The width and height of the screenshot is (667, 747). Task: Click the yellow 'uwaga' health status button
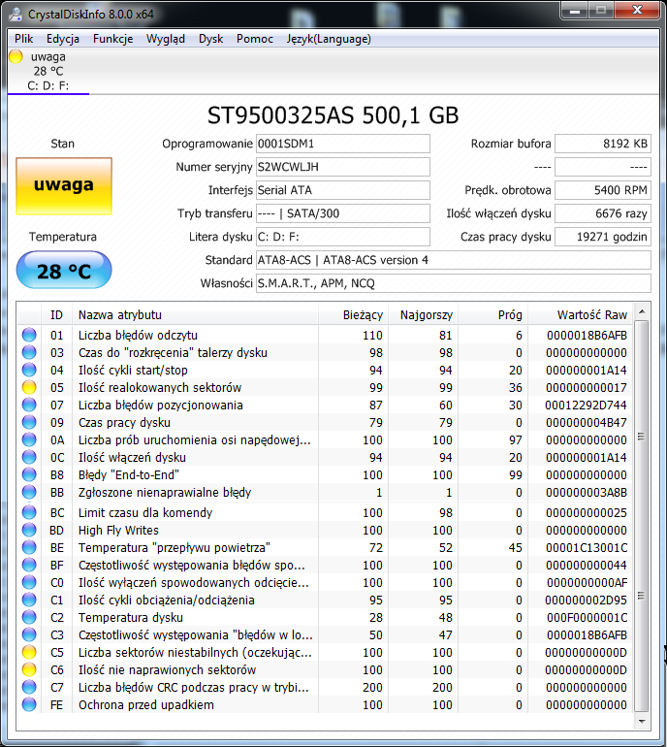64,186
